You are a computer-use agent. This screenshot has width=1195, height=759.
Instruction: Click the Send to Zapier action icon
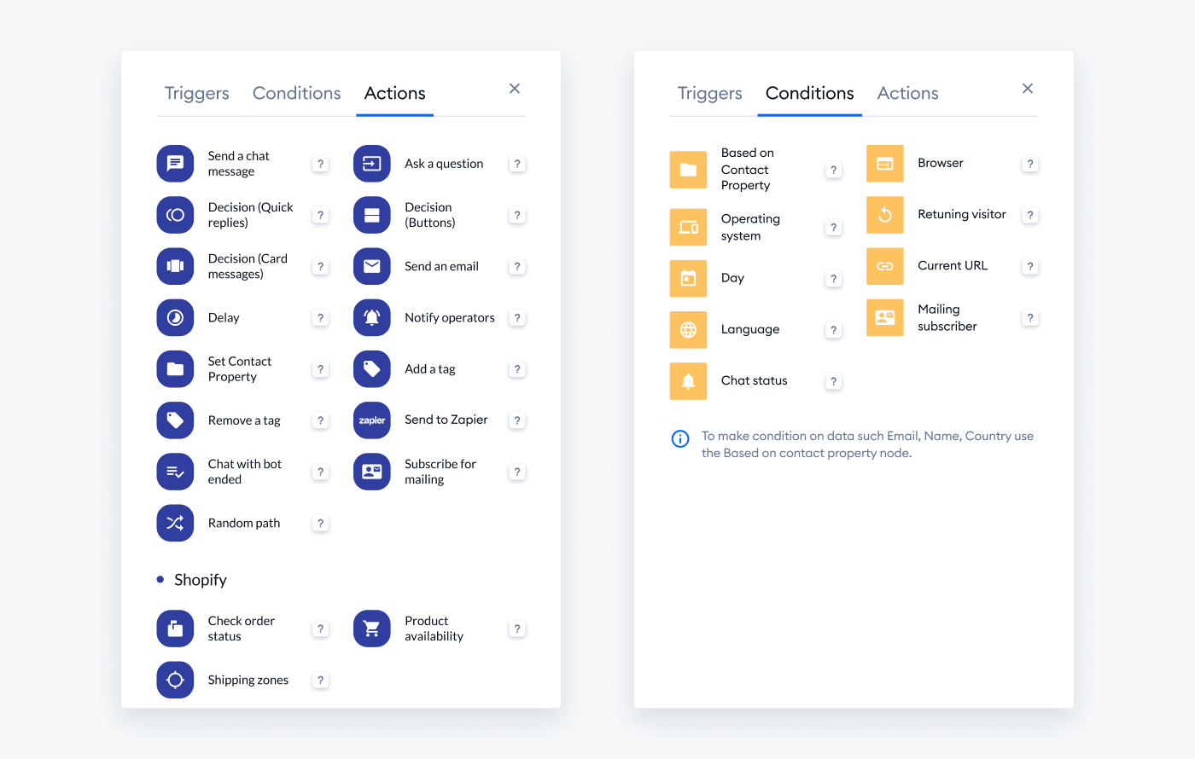click(x=371, y=420)
